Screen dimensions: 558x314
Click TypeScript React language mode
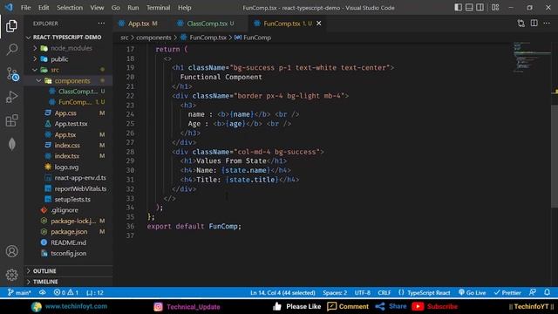(425, 293)
